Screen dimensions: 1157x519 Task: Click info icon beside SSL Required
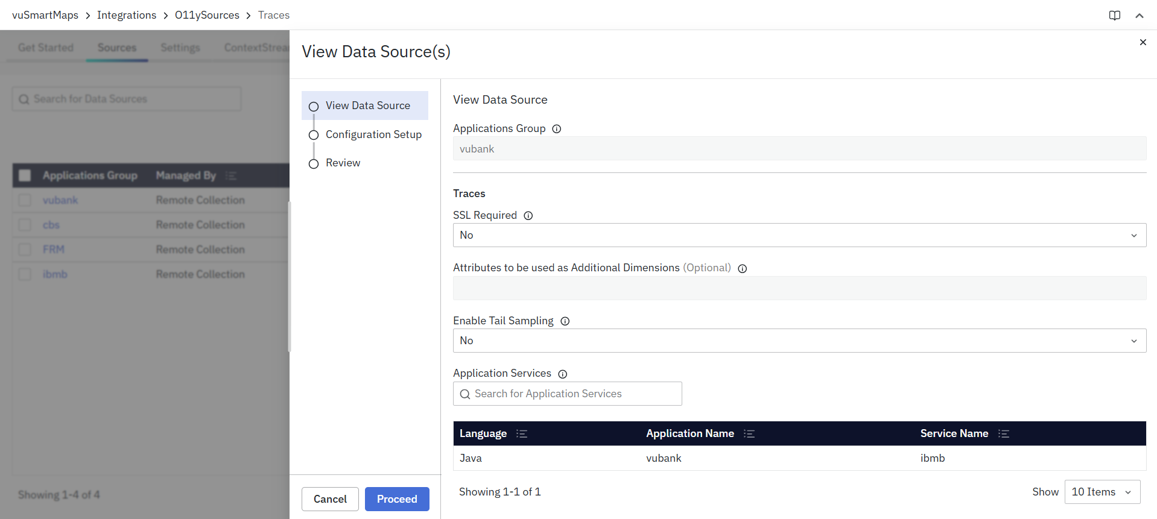point(528,216)
